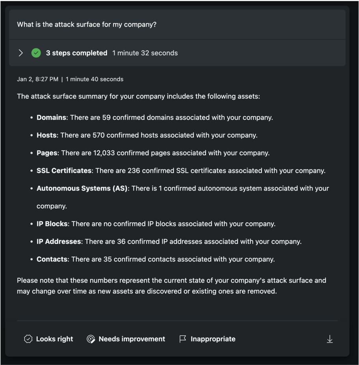Click the Jan 2, 8:27 PM timestamp

pos(38,79)
